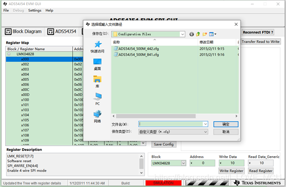Sort by the 名称 column header
Image resolution: width=286 pixels, height=187 pixels.
[x=154, y=42]
